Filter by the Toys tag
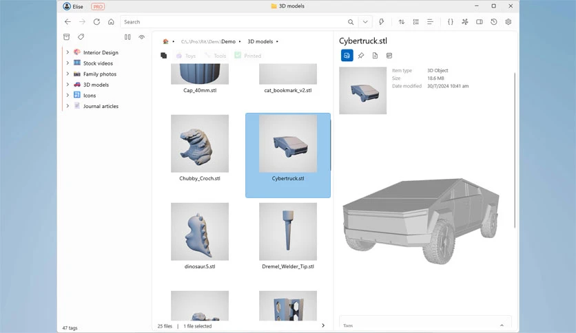Viewport: 576px width, 333px height. click(x=186, y=56)
